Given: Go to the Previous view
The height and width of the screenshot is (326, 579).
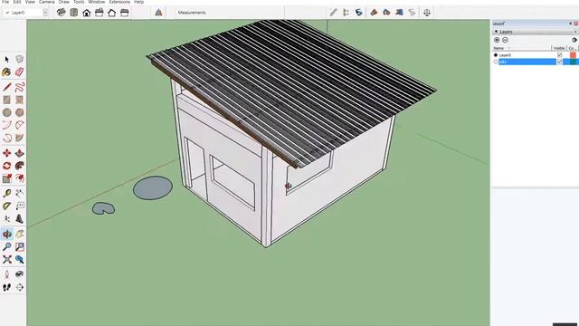Looking at the screenshot, I should [x=20, y=260].
